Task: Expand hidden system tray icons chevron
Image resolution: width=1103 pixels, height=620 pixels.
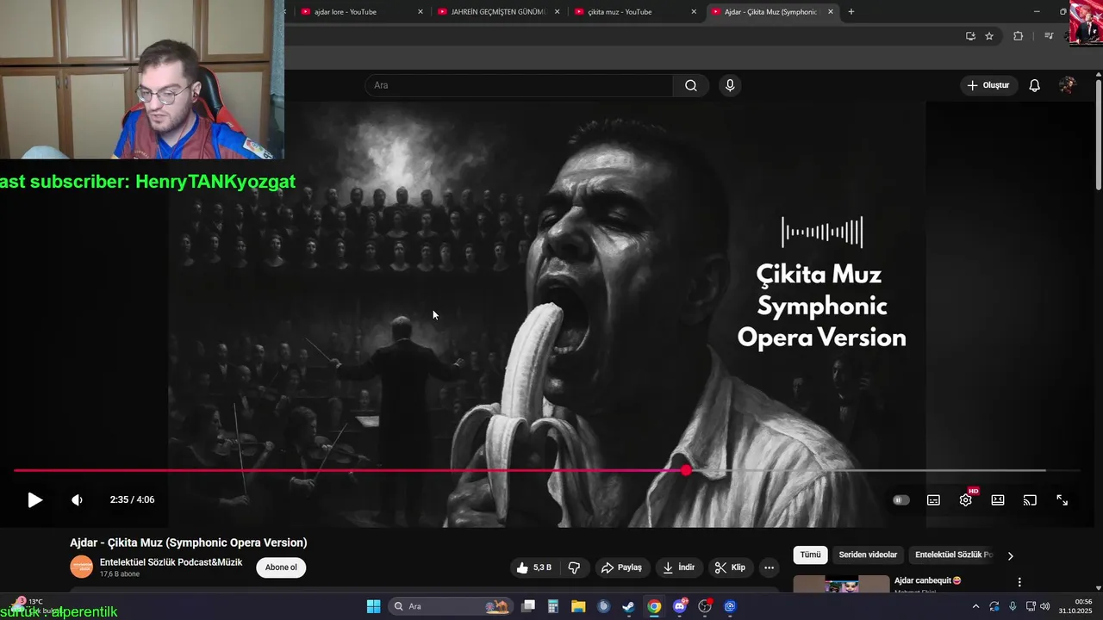Action: click(975, 606)
